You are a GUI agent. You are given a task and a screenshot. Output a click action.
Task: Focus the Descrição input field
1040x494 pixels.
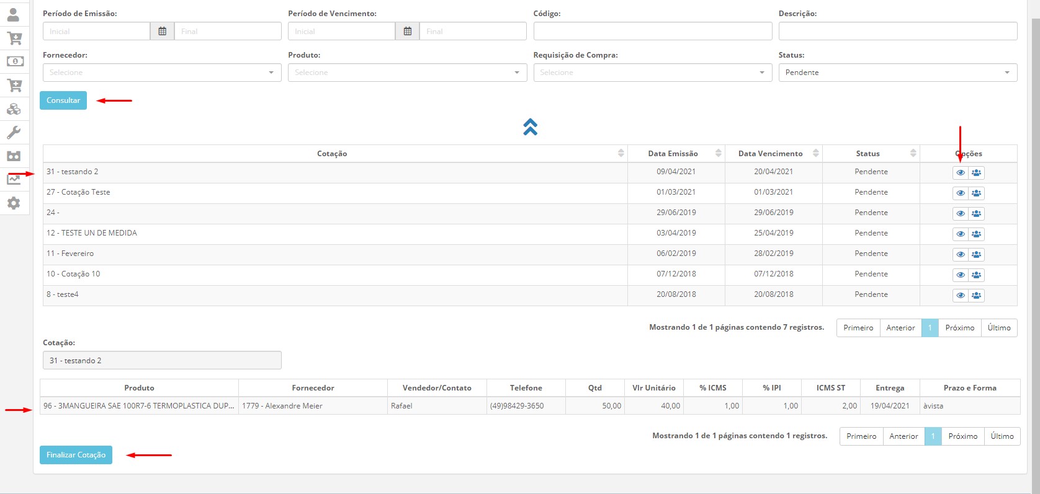coord(898,31)
